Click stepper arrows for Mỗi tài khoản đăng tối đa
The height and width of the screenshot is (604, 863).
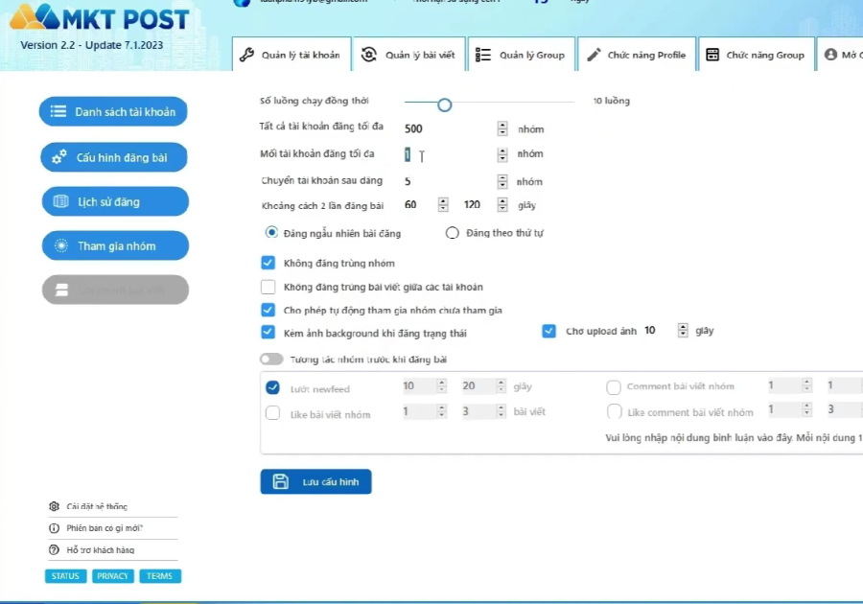pos(501,154)
